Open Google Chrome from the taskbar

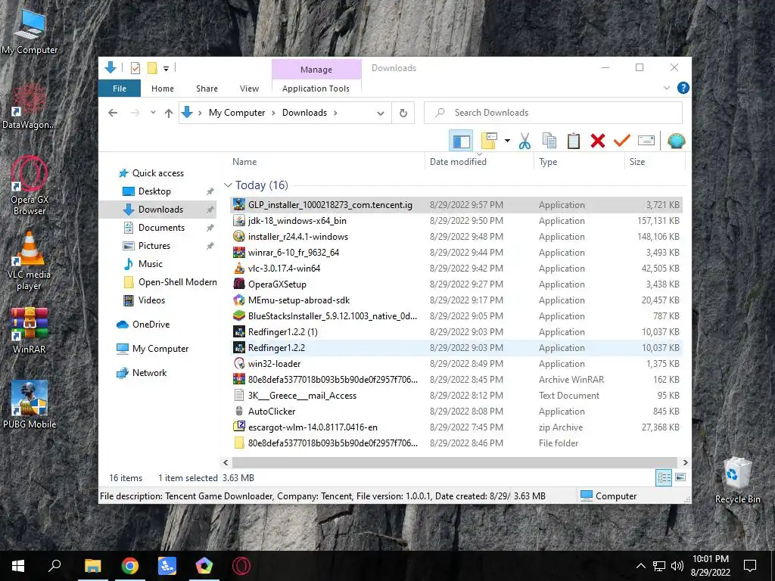coord(130,566)
